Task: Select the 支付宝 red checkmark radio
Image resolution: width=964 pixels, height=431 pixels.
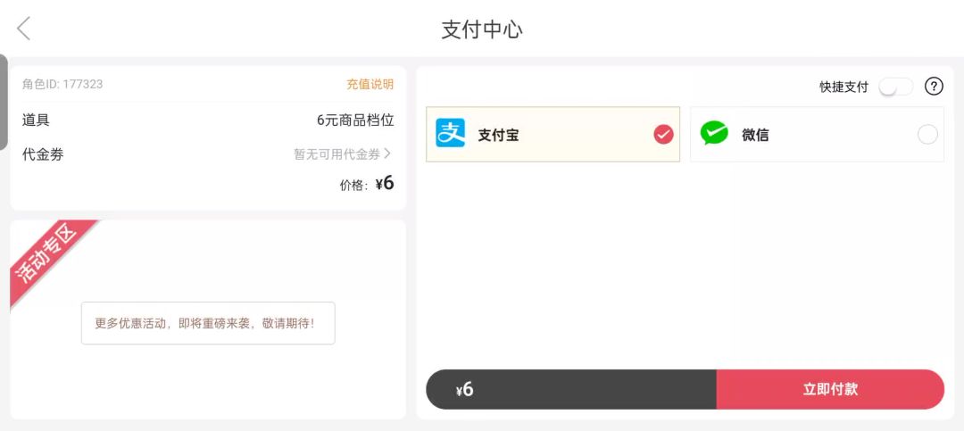Action: (663, 135)
